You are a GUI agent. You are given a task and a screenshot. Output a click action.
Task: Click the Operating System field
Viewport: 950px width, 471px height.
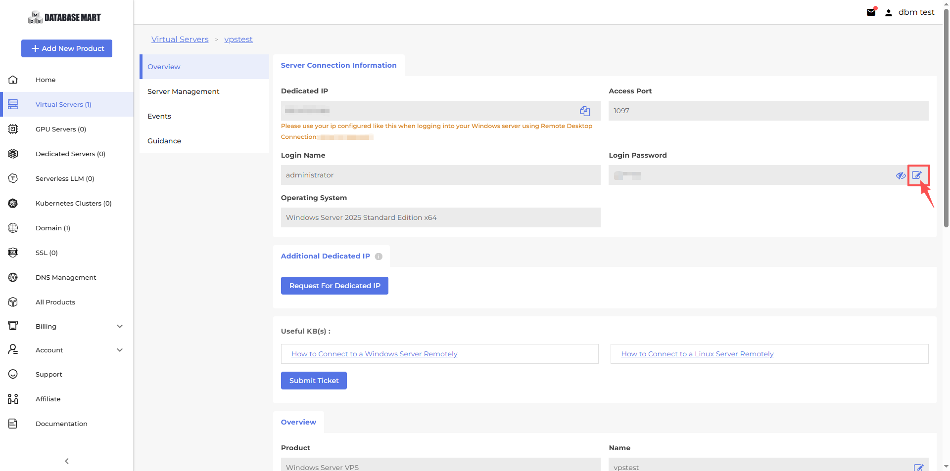point(441,217)
